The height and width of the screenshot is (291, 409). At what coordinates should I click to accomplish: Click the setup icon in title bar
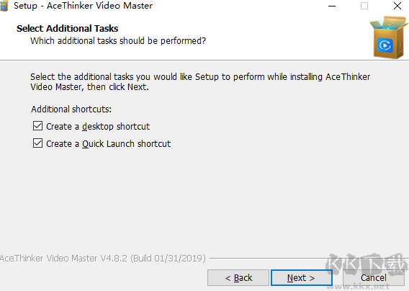click(4, 6)
